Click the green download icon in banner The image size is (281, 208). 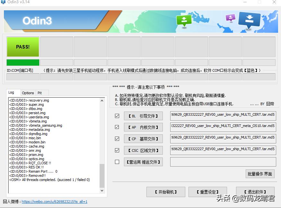(184, 21)
